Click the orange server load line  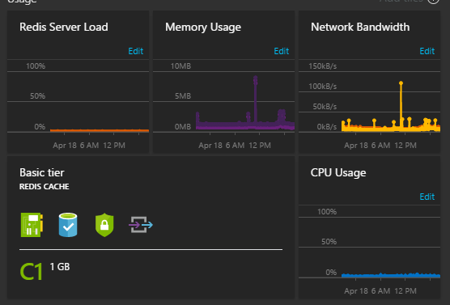click(x=100, y=130)
